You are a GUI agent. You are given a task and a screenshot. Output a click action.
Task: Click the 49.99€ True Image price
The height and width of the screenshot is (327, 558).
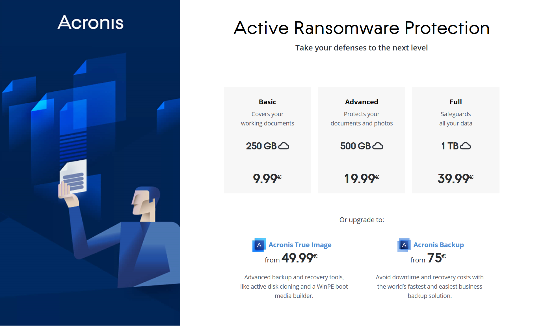tap(300, 258)
